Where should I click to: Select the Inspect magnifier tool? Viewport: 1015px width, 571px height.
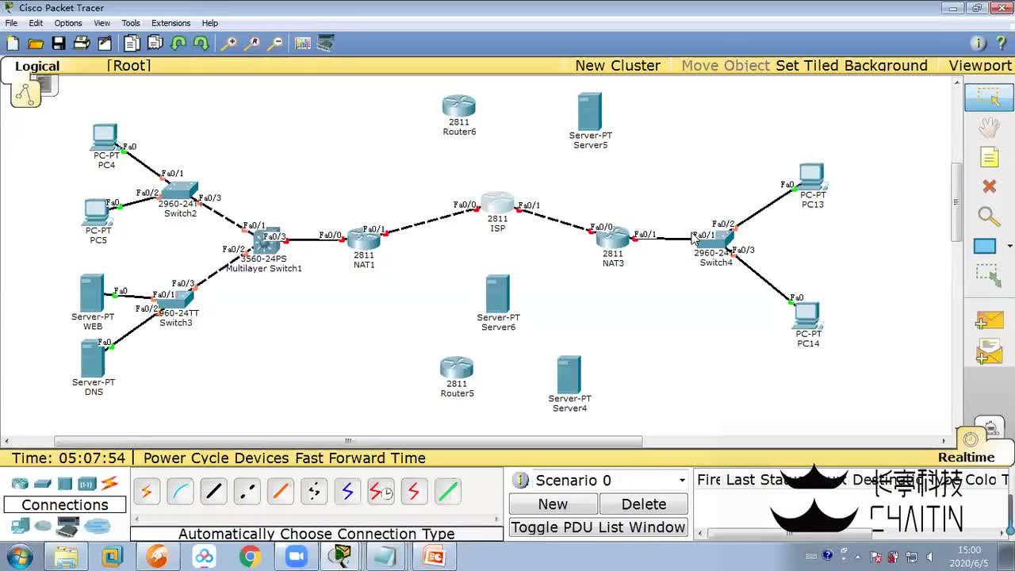989,216
